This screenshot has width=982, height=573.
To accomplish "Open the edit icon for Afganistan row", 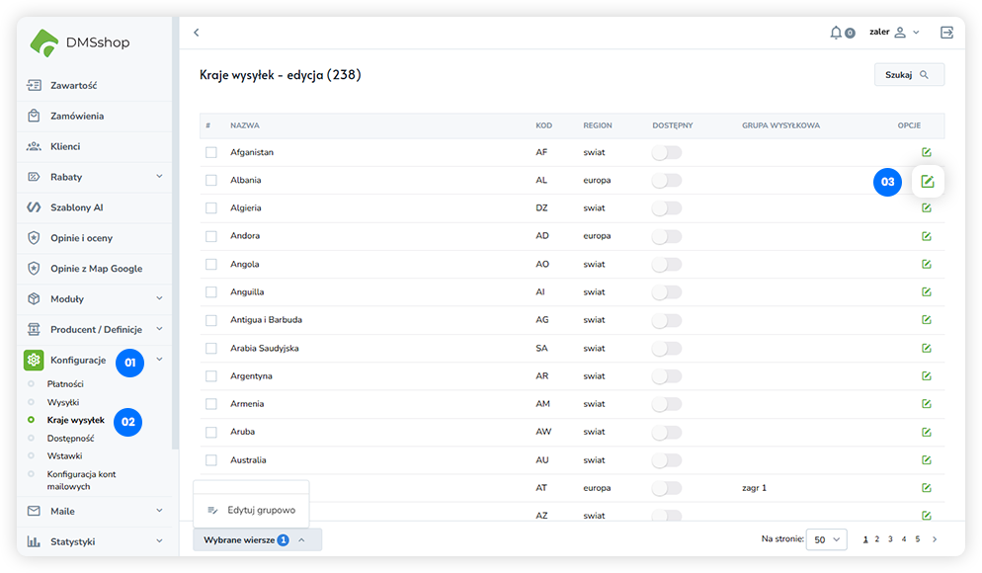I will 927,152.
